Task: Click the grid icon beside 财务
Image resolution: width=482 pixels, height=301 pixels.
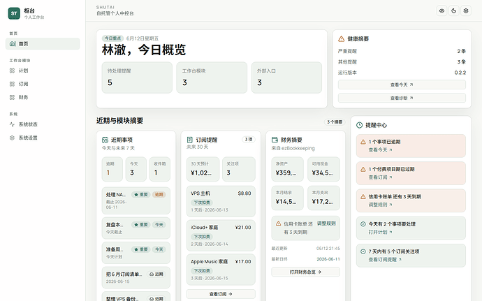Action: click(x=13, y=97)
